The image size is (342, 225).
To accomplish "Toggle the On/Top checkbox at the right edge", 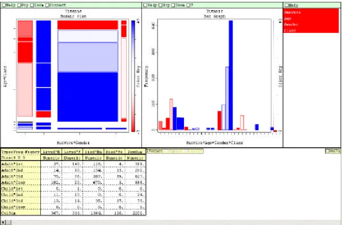I will pyautogui.click(x=327, y=151).
